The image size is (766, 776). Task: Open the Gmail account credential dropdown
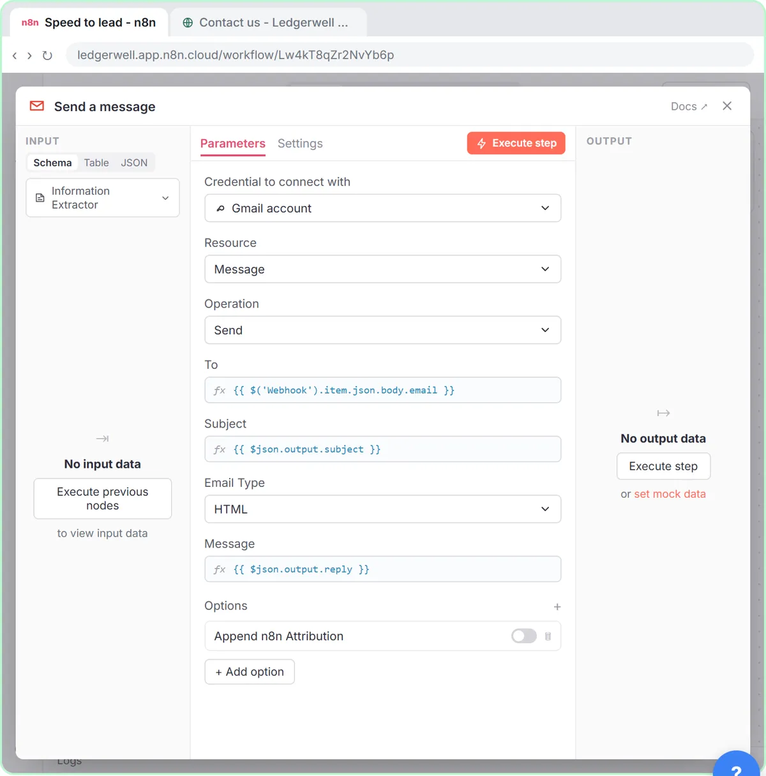coord(383,208)
